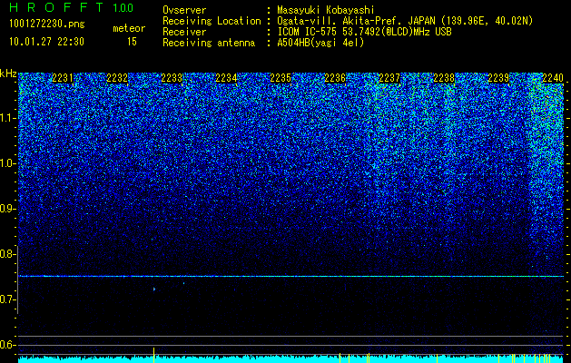Click the HROFFT 1.00 program title
This screenshot has width=571, height=363.
coord(72,7)
